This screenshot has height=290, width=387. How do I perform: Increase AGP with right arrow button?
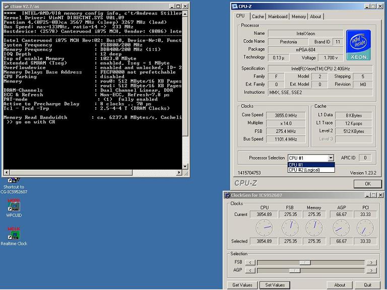(371, 270)
